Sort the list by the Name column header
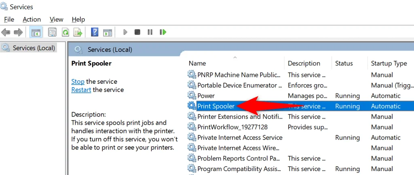 197,63
